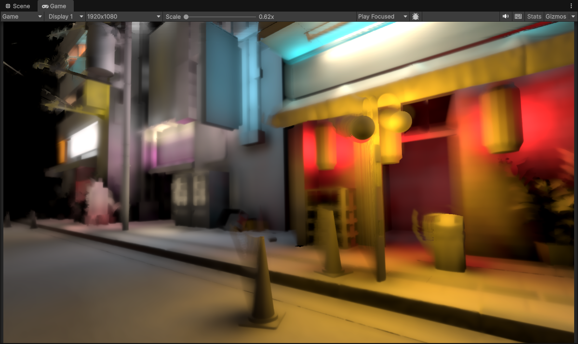Switch to the Scene tab
The height and width of the screenshot is (344, 578).
[18, 6]
